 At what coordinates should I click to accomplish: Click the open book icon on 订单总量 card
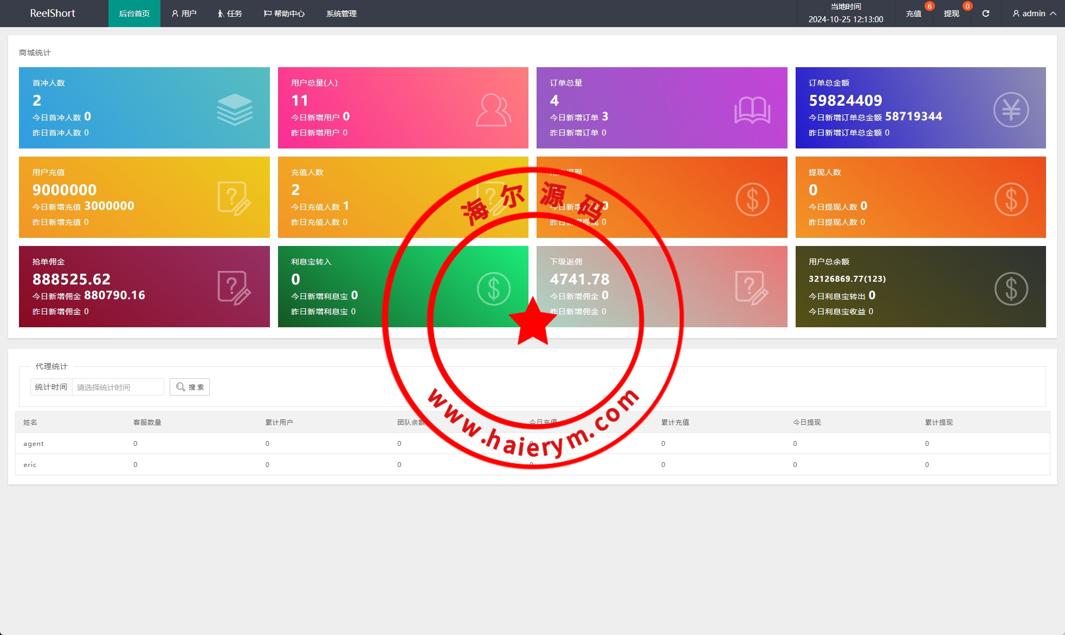[752, 110]
